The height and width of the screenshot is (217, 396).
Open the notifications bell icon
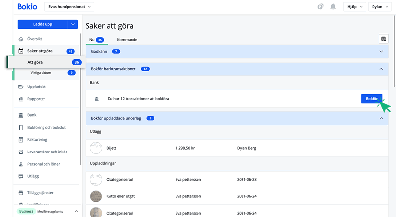(x=333, y=7)
